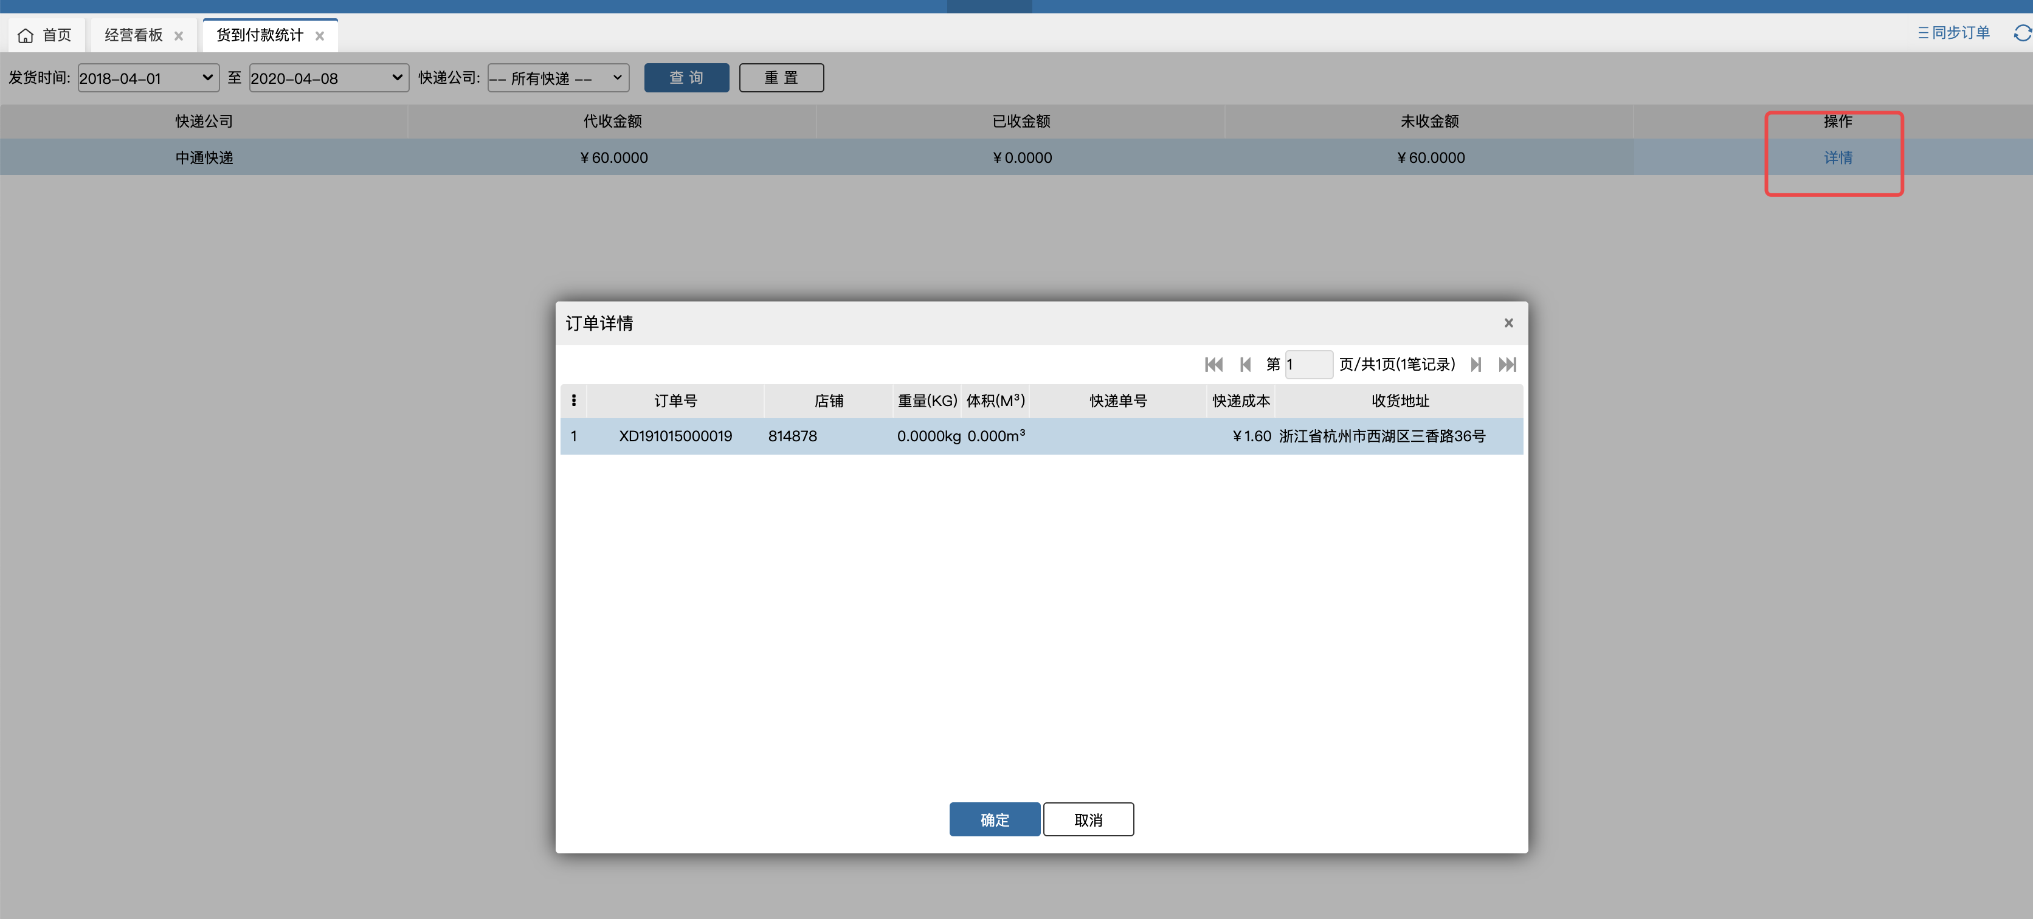
Task: Click the 未收金额 column header
Action: point(1429,122)
